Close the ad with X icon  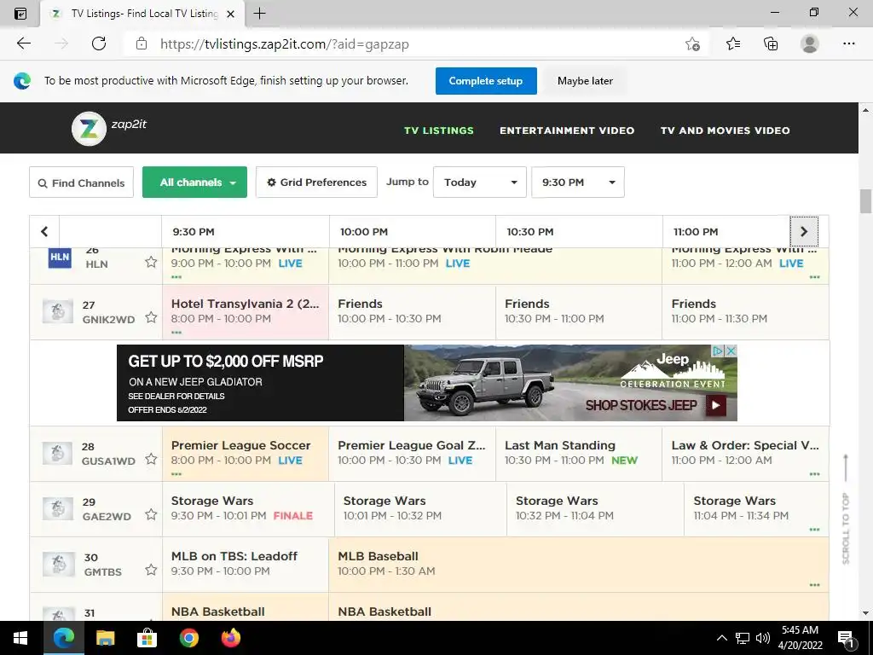(731, 351)
